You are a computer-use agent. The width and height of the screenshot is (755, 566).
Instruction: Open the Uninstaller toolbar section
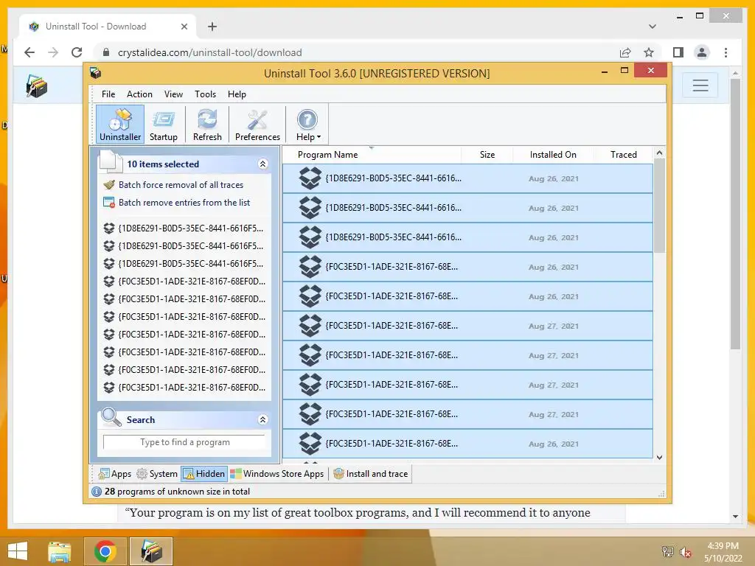120,124
